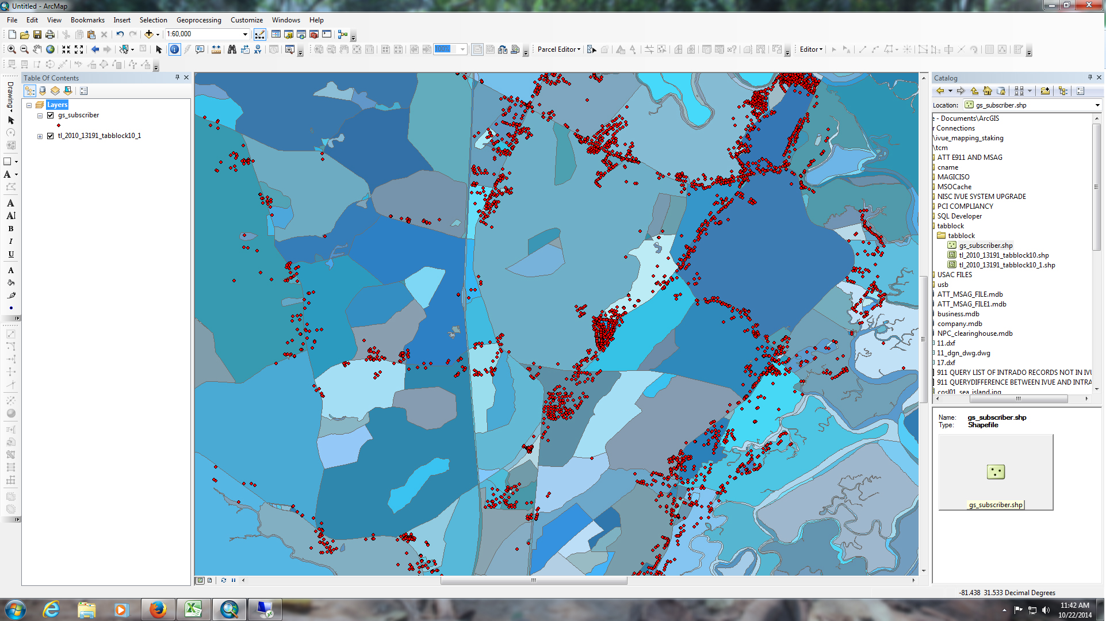Click the red gs_subscriber point symbol
The height and width of the screenshot is (621, 1106).
click(x=59, y=125)
